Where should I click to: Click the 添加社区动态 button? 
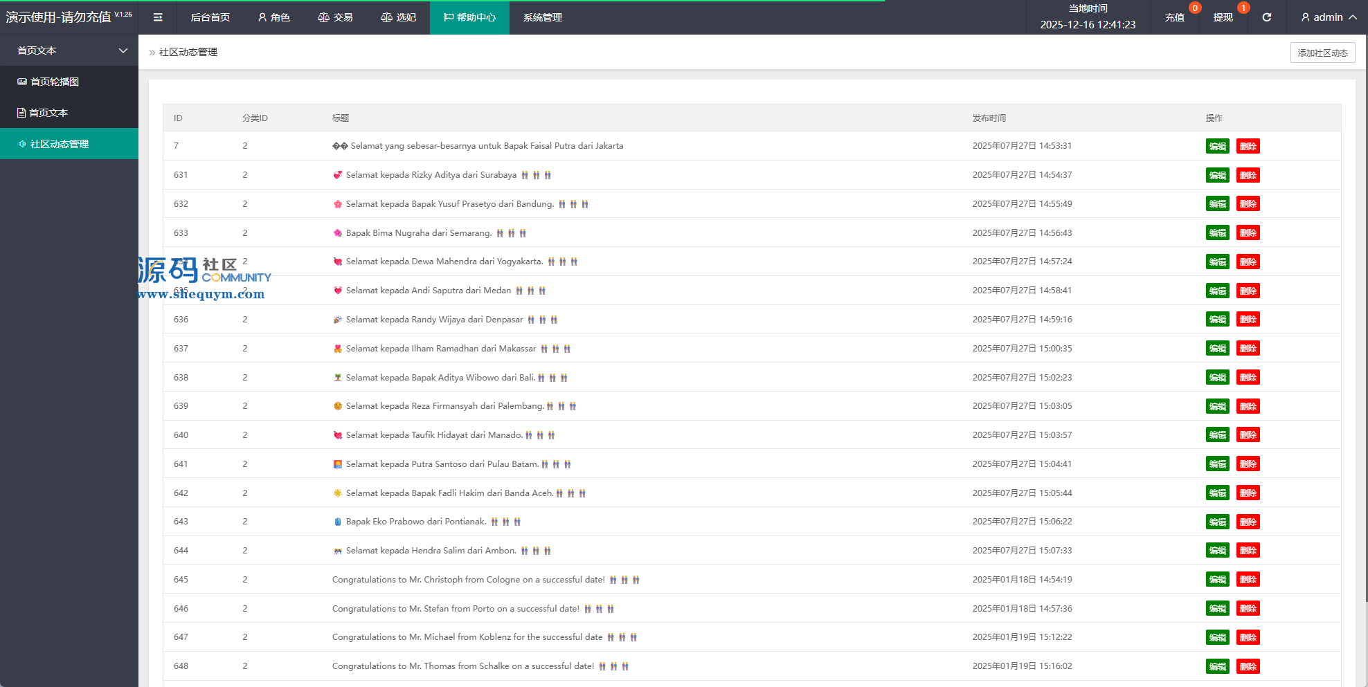1322,53
